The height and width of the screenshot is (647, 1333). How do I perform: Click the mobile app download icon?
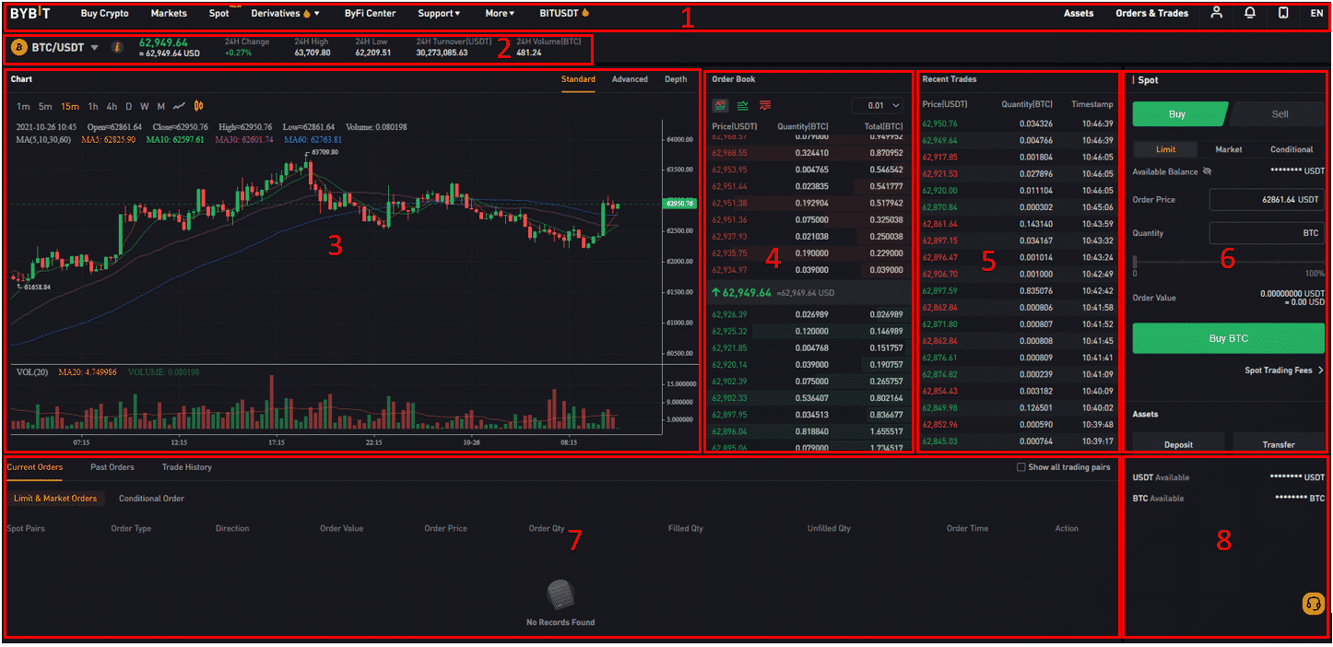1283,13
